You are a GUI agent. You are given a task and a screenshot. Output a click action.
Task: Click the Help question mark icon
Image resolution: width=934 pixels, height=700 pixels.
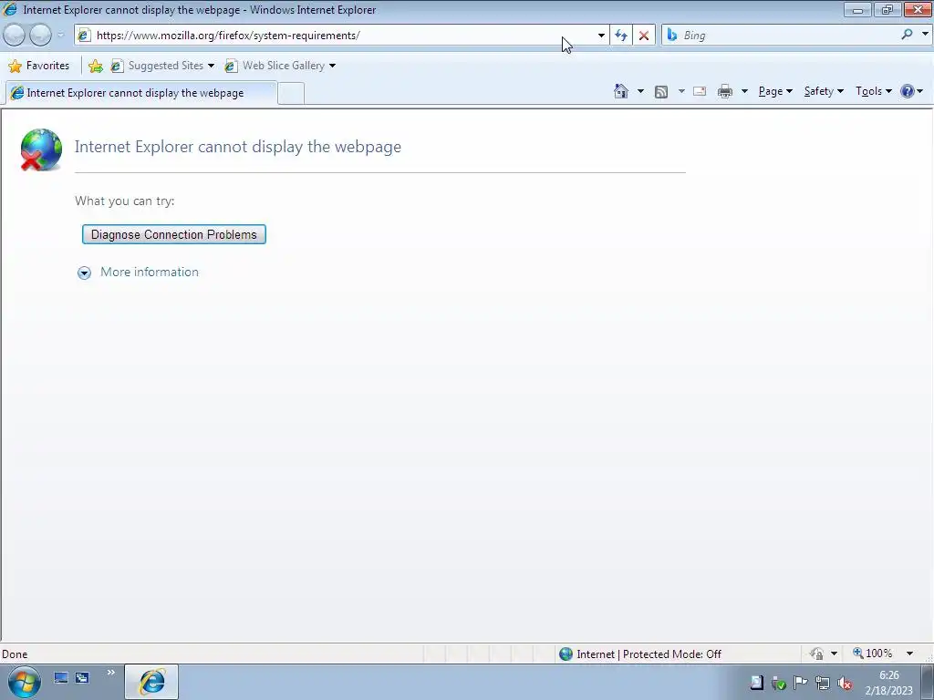click(908, 91)
